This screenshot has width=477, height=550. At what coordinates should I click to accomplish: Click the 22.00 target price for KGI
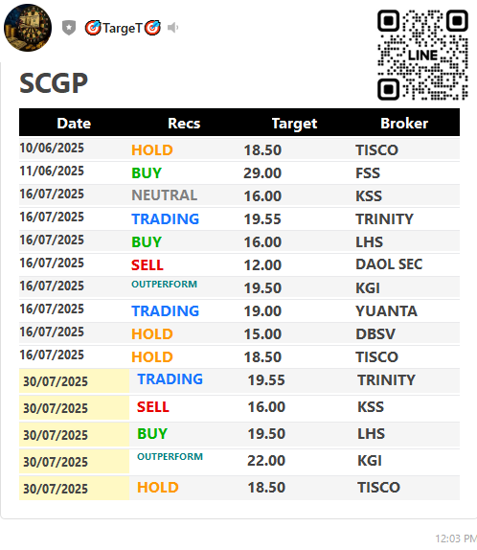coord(266,461)
